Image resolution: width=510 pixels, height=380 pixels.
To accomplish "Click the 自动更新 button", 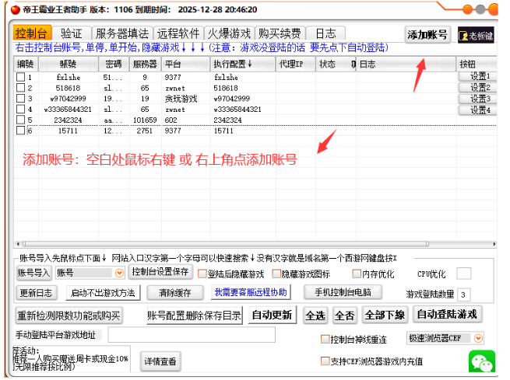I will point(273,315).
